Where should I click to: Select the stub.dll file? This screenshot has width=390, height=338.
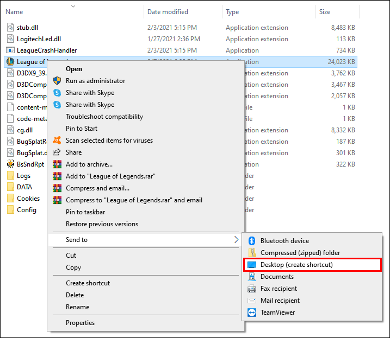pos(28,27)
